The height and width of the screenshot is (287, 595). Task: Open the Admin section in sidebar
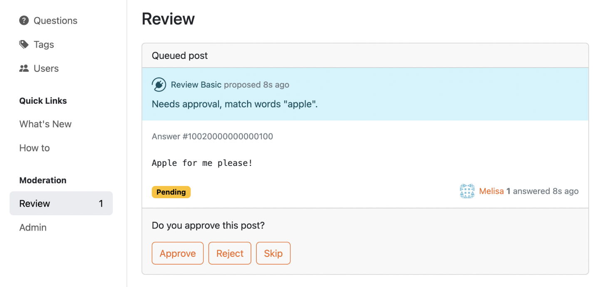click(x=32, y=227)
